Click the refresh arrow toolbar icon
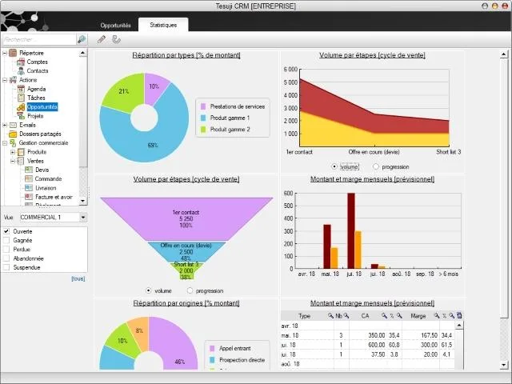This screenshot has height=384, width=512. pos(116,39)
